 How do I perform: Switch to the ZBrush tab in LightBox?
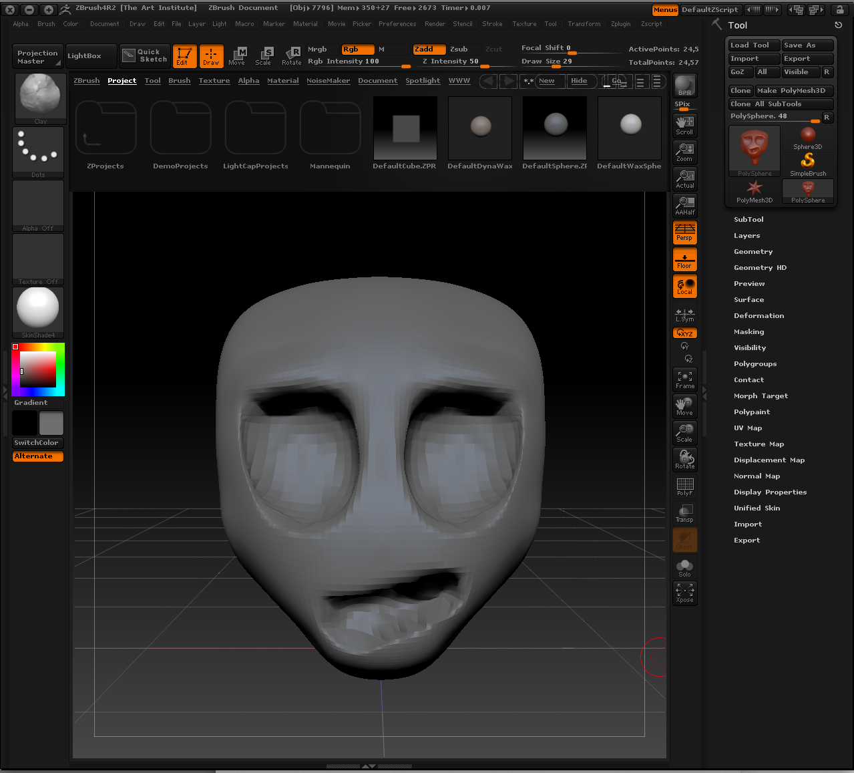click(86, 80)
